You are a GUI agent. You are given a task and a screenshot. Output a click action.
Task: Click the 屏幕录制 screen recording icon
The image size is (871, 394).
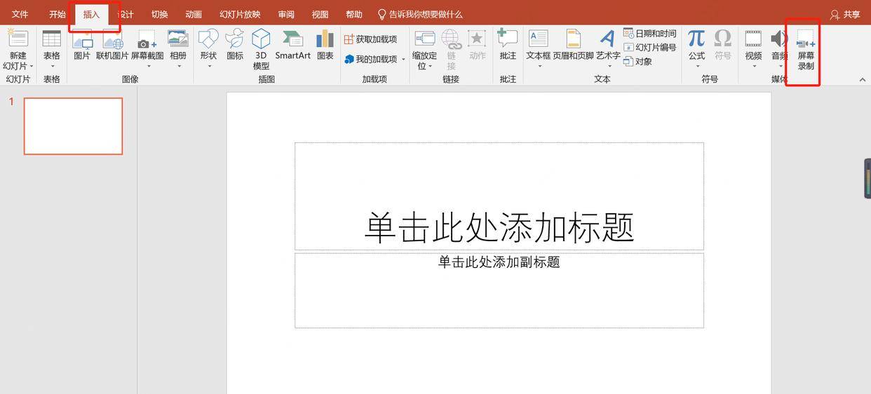pyautogui.click(x=805, y=43)
